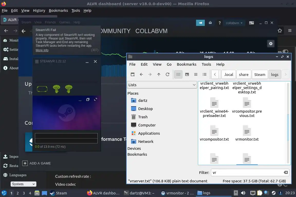The width and height of the screenshot is (296, 197).
Task: Toggle the ALVR switch at top right
Action: click(285, 52)
